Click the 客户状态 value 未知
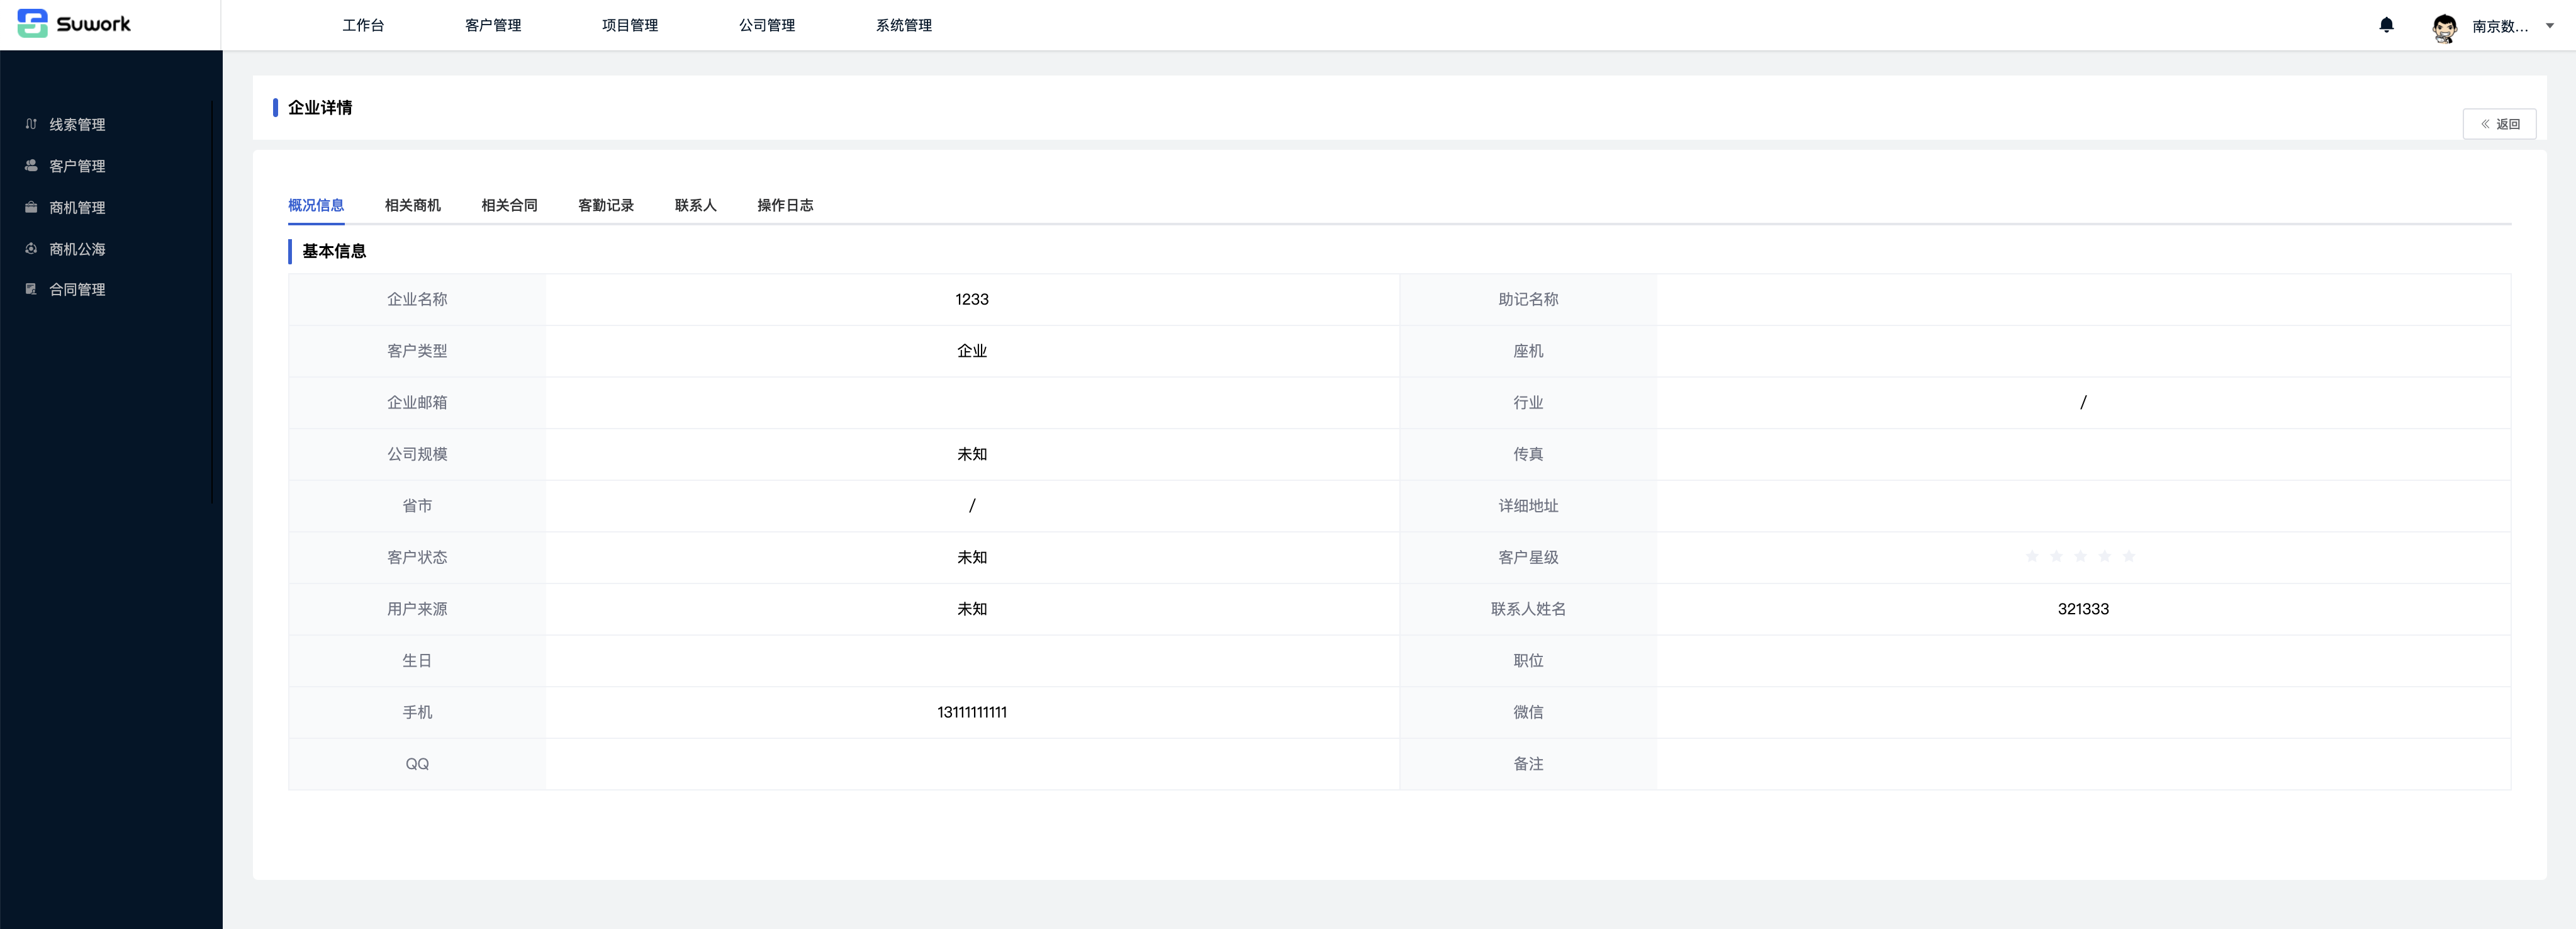 pyautogui.click(x=972, y=557)
